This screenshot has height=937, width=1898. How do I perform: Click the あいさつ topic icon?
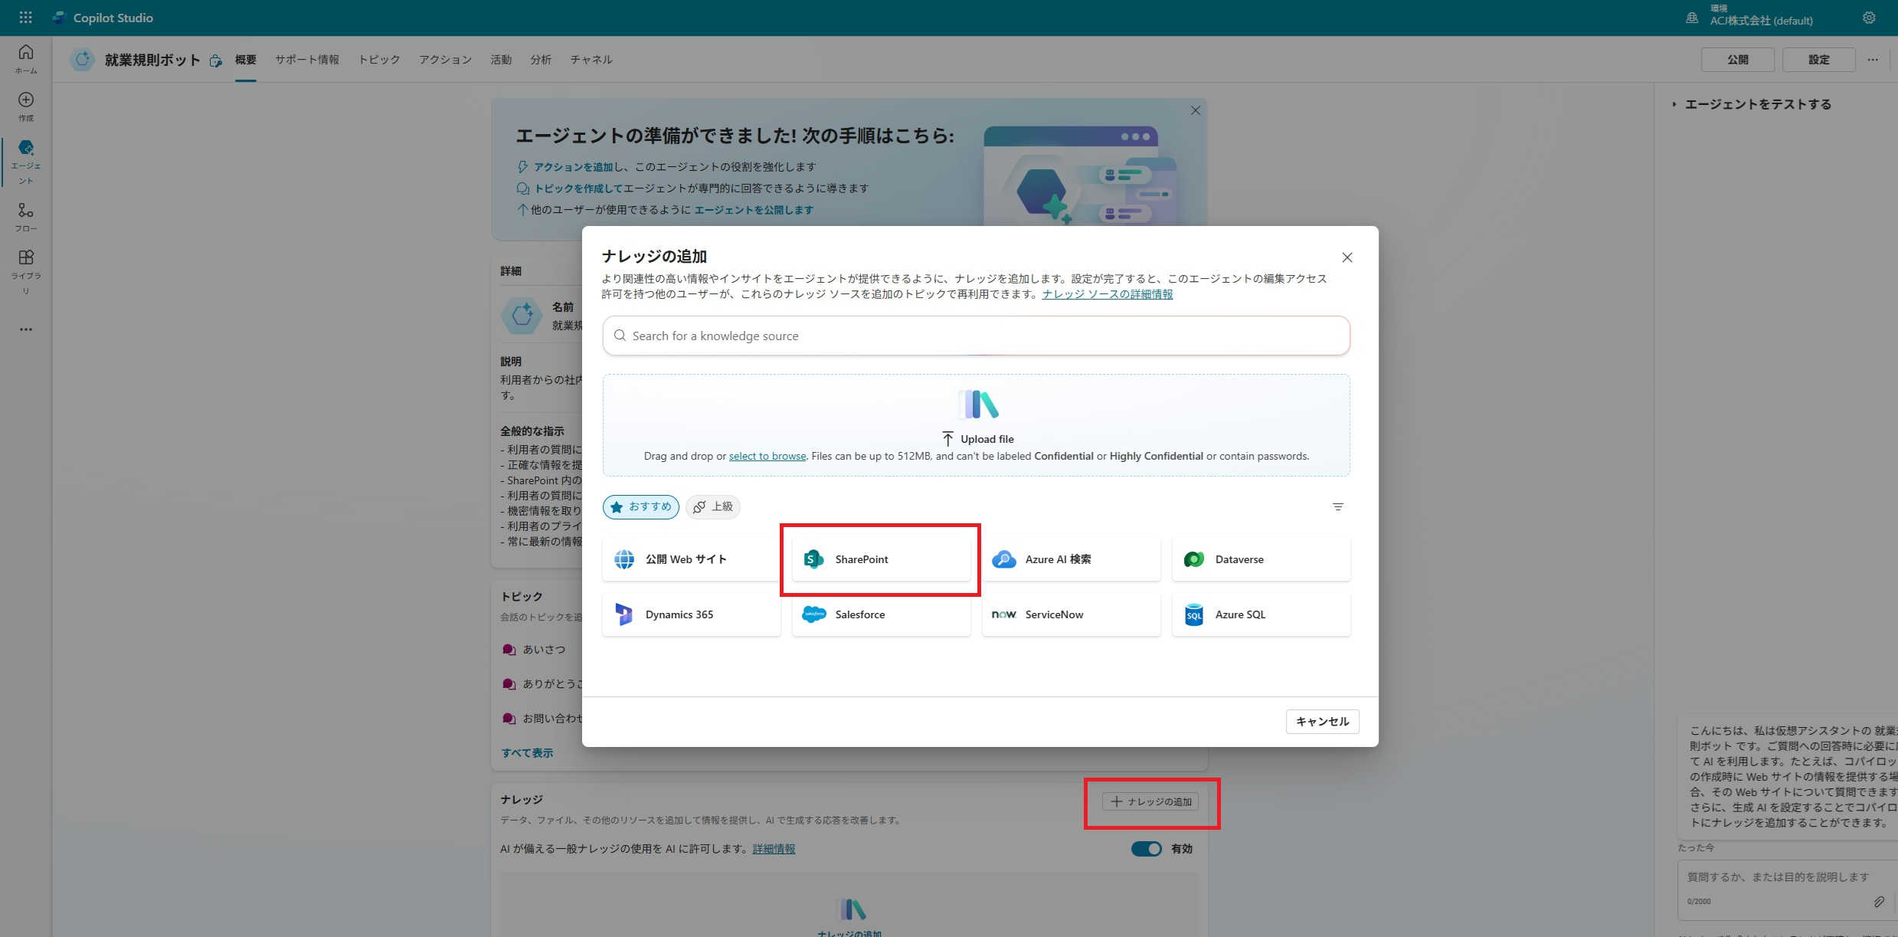point(509,650)
